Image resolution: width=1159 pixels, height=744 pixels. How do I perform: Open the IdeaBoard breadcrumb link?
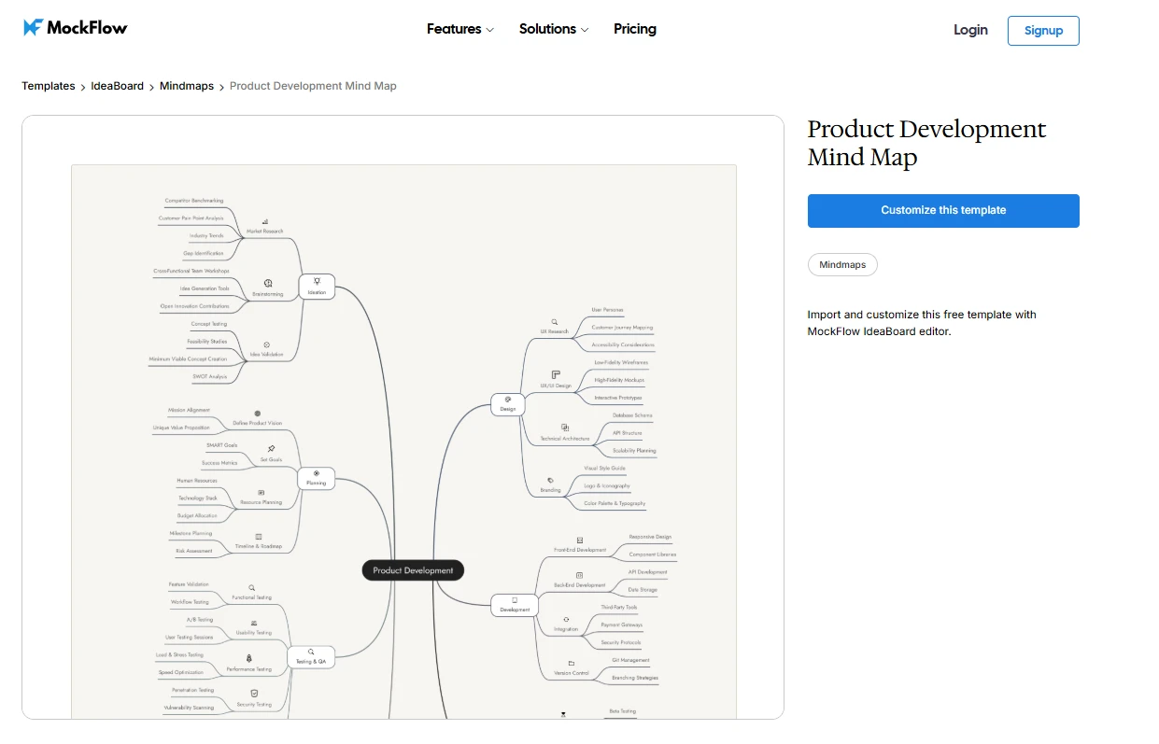[118, 86]
